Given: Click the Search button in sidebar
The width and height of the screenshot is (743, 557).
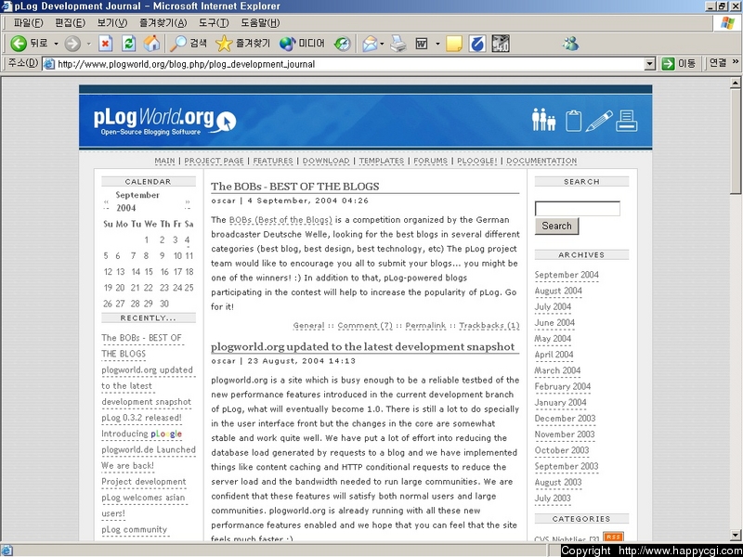Looking at the screenshot, I should 556,226.
